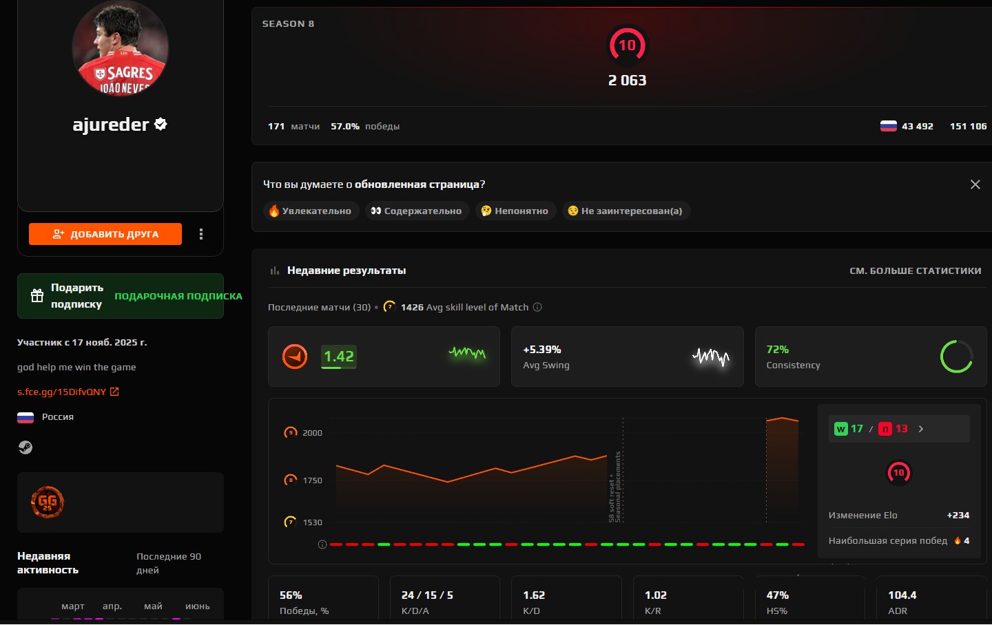This screenshot has width=992, height=625.
Task: Open the Avg Swing +5.39% card
Action: (627, 357)
